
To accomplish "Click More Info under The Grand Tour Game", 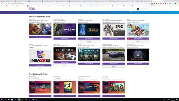I will 114,66.
